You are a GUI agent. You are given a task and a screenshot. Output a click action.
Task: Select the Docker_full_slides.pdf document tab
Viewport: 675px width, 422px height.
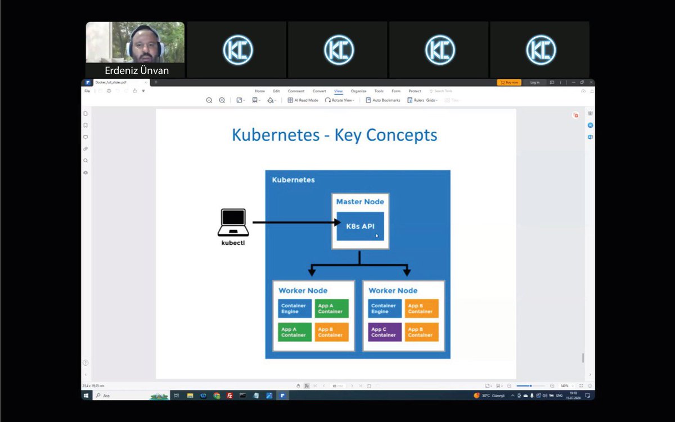click(120, 82)
